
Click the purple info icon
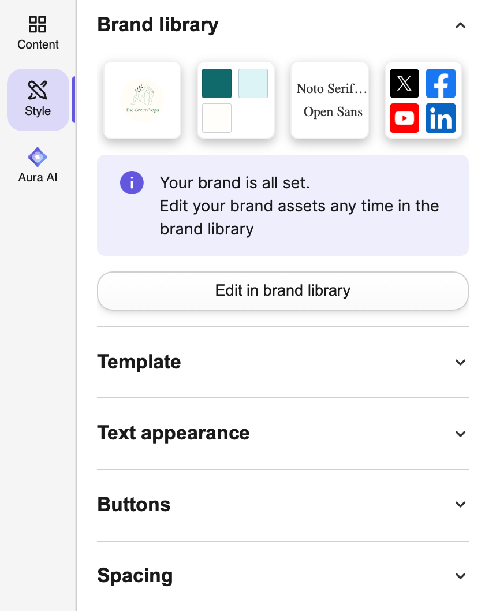132,183
